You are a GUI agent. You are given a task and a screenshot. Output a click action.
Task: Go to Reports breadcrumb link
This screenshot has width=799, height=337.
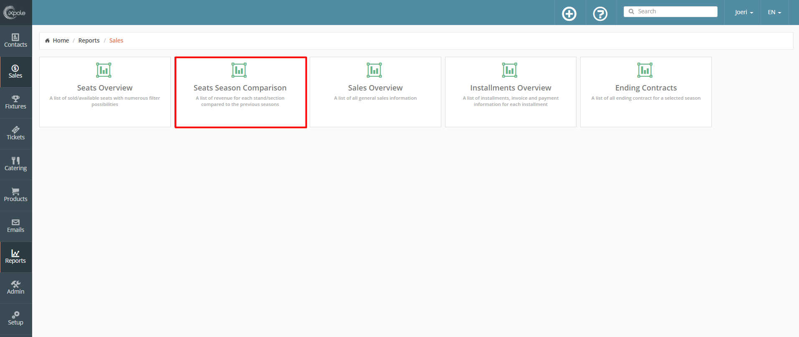[89, 40]
